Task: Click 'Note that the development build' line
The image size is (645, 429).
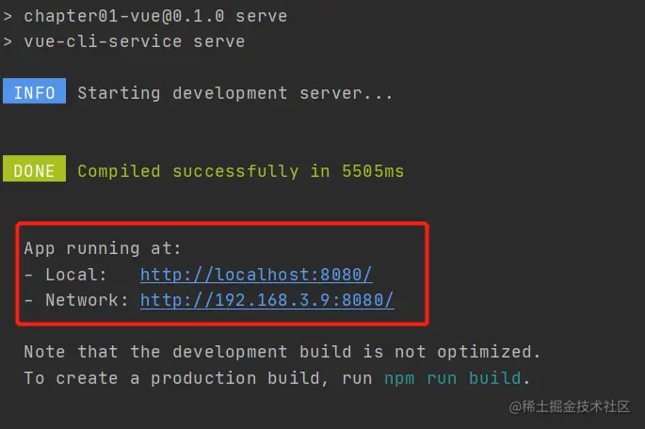Action: (282, 352)
